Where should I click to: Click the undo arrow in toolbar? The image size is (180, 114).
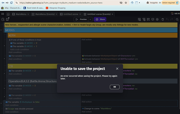(x=168, y=19)
